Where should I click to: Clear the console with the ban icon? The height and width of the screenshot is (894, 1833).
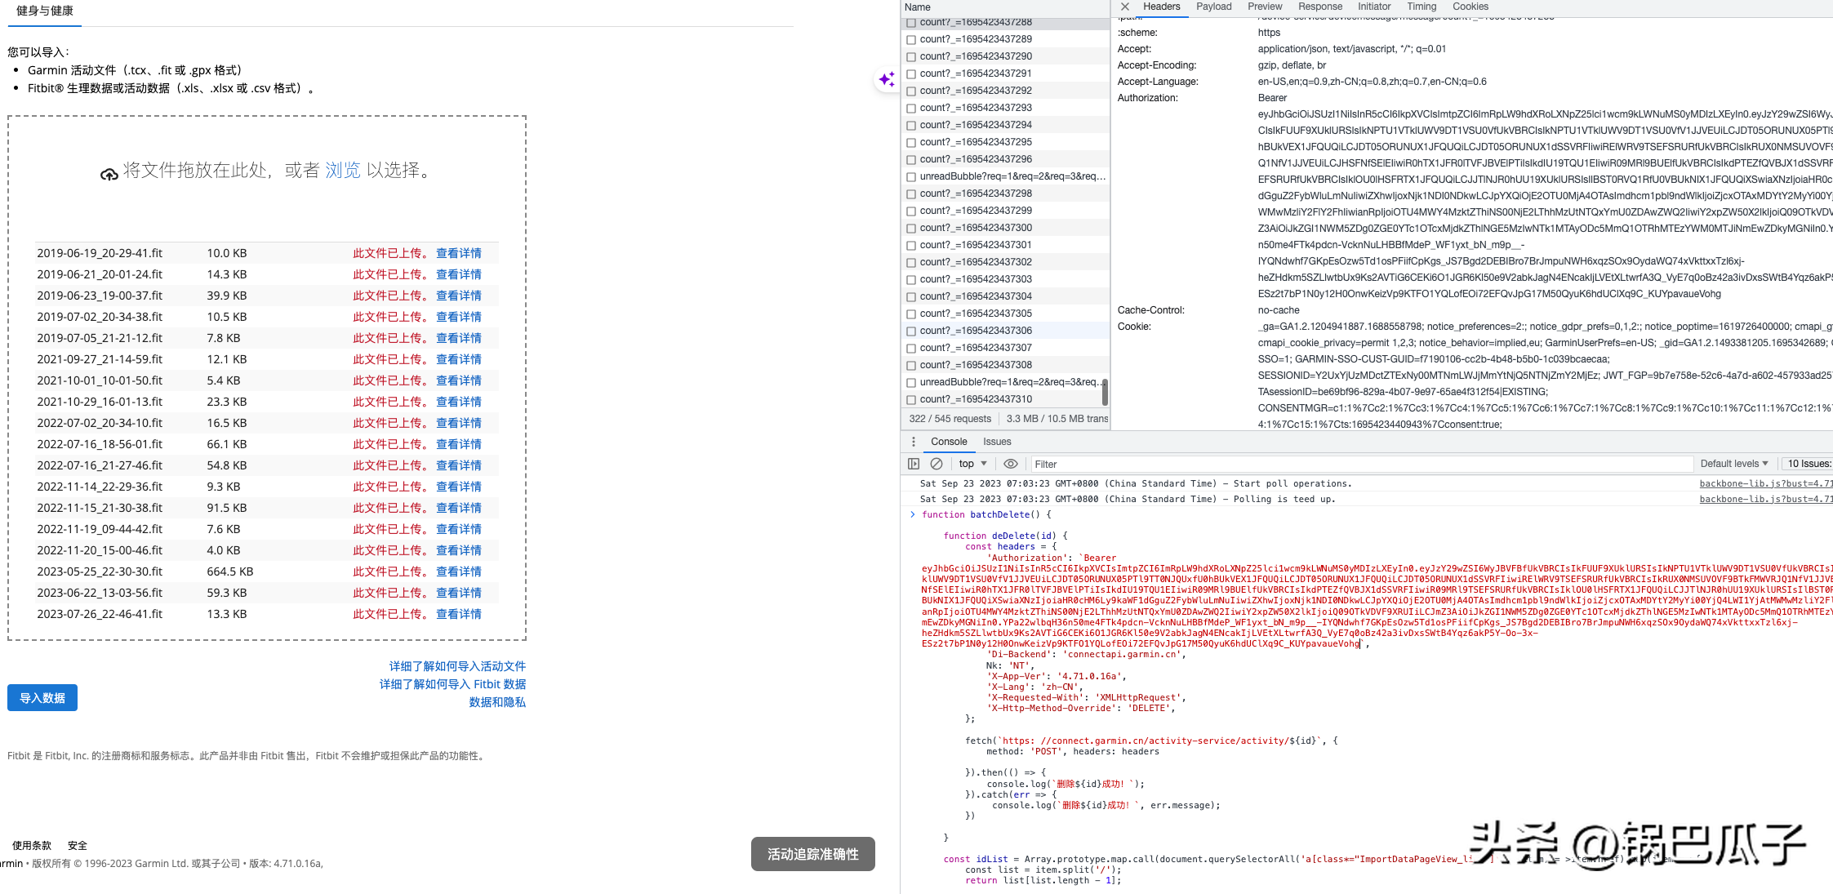pos(937,464)
